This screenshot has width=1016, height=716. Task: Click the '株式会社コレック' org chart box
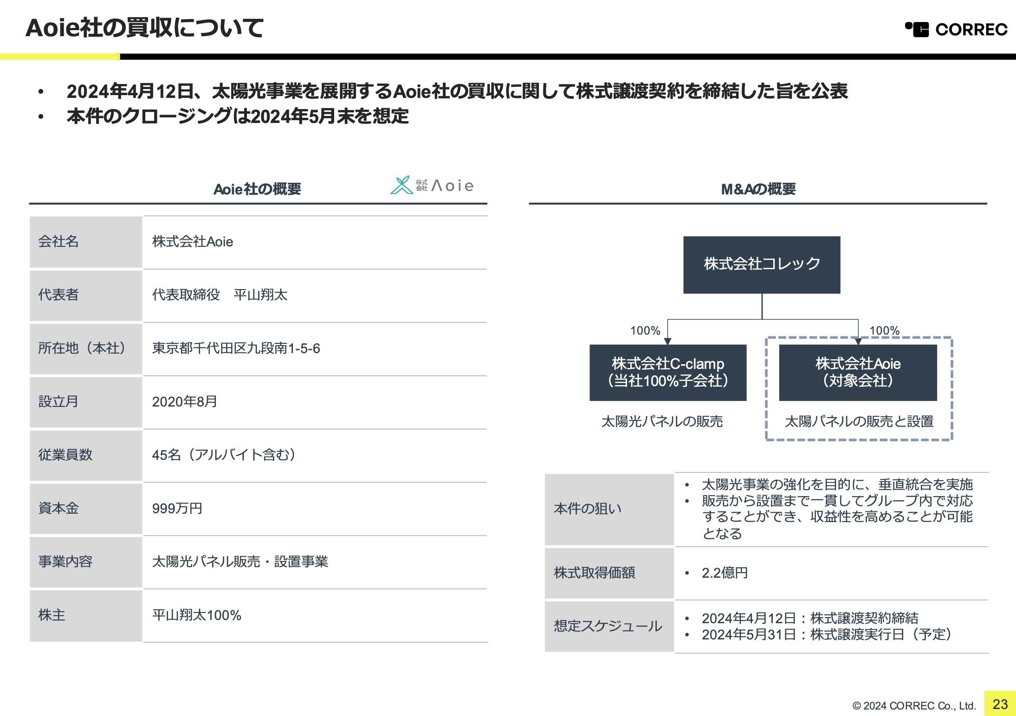pyautogui.click(x=762, y=265)
